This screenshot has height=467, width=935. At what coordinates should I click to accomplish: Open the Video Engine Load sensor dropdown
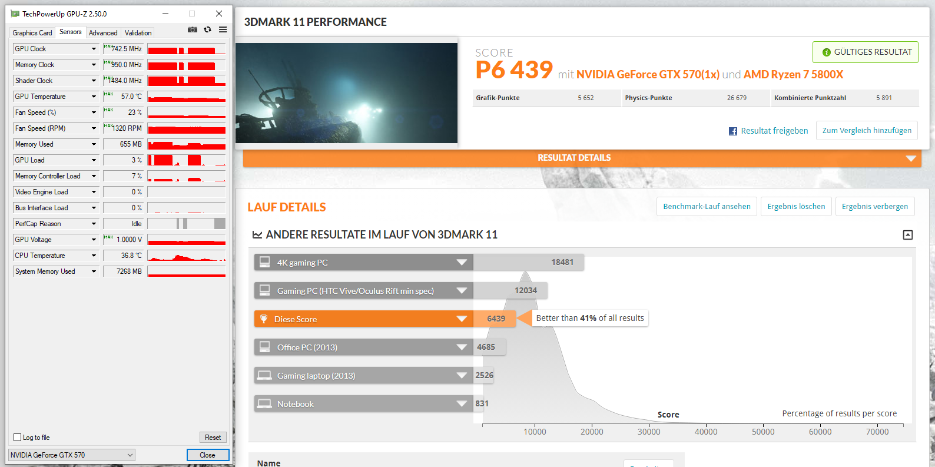click(x=94, y=192)
